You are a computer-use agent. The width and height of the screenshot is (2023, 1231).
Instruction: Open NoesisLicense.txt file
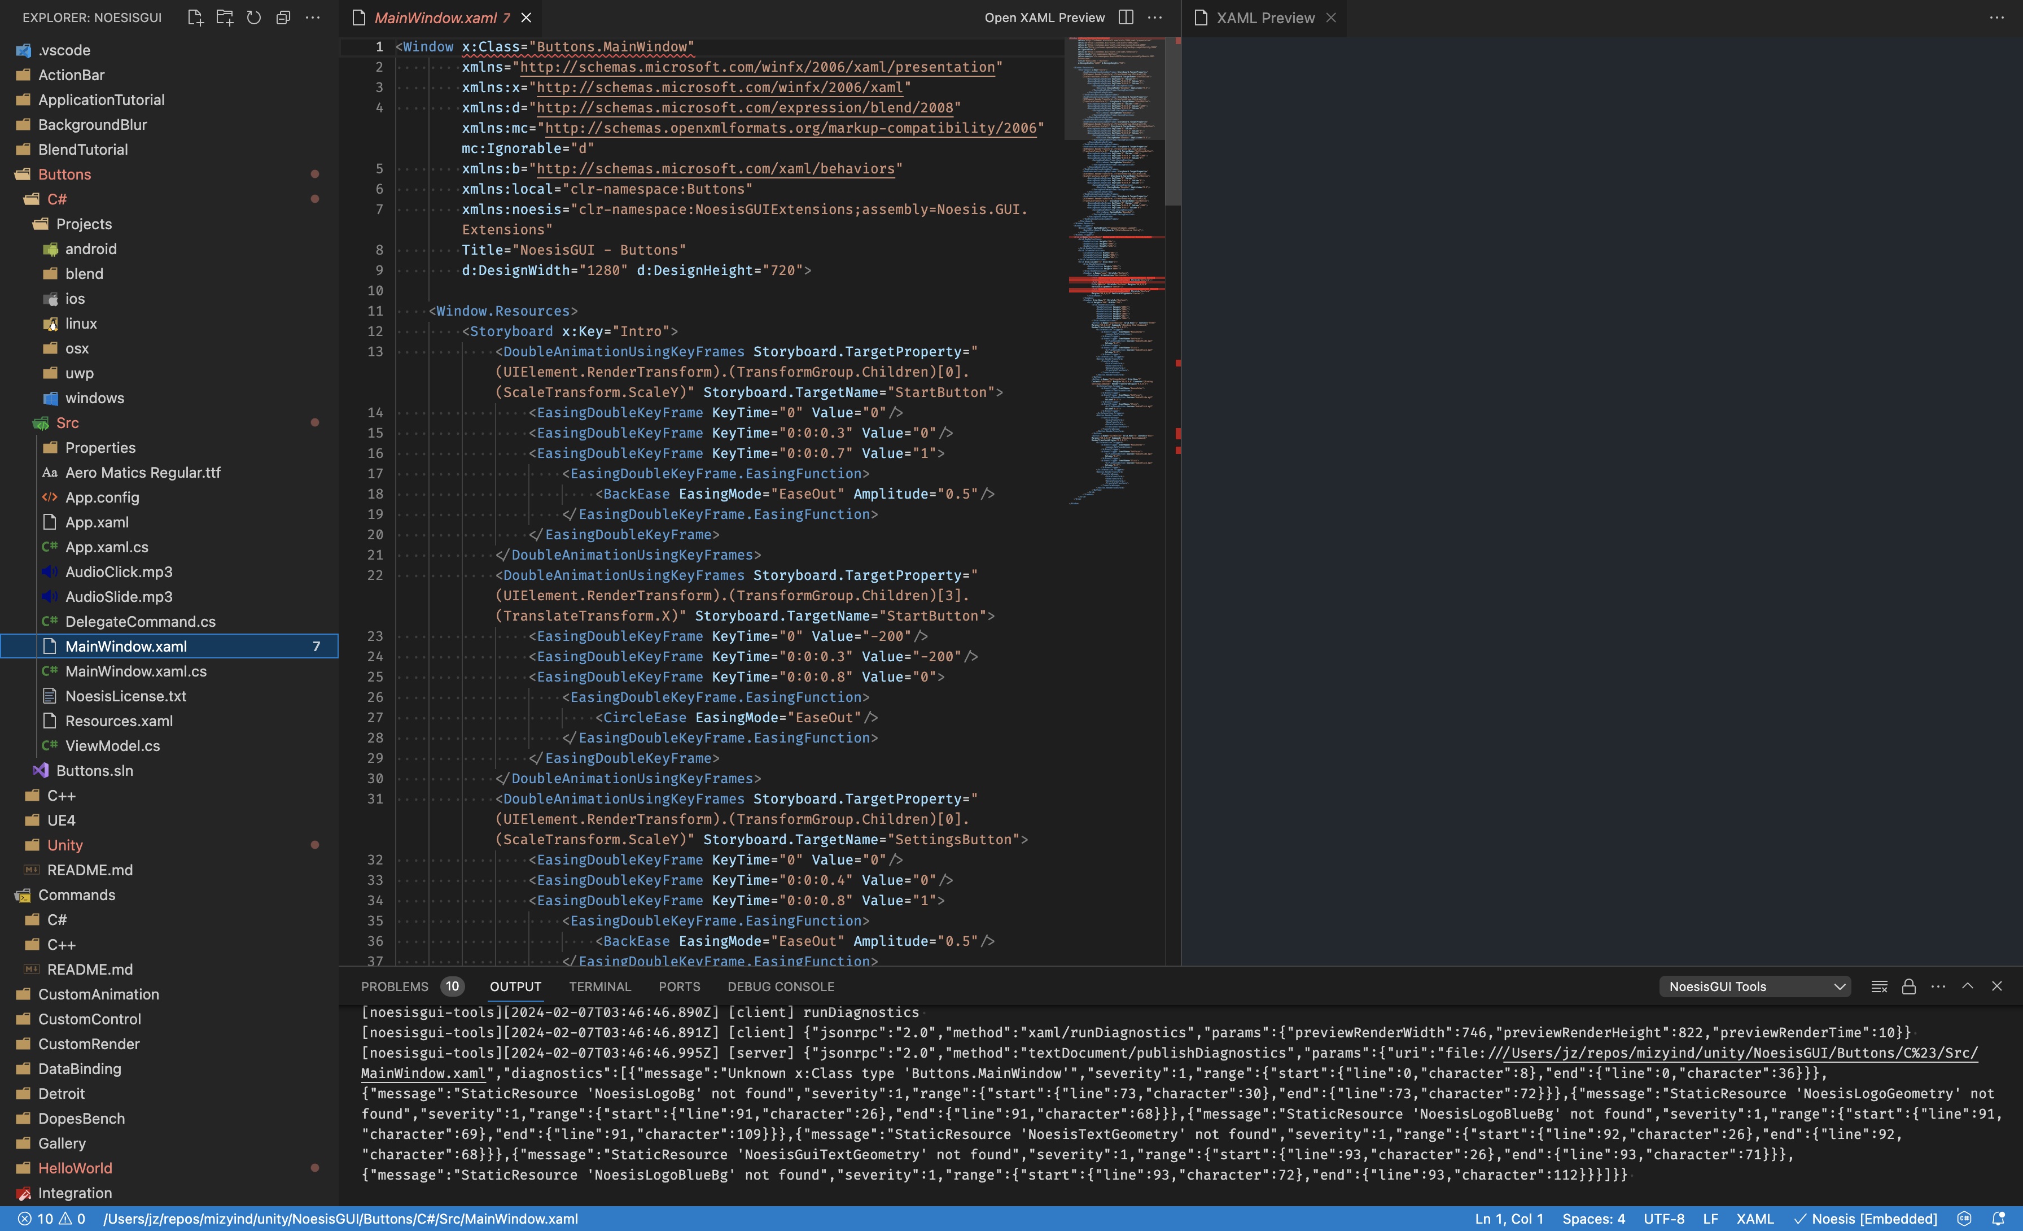click(169, 696)
